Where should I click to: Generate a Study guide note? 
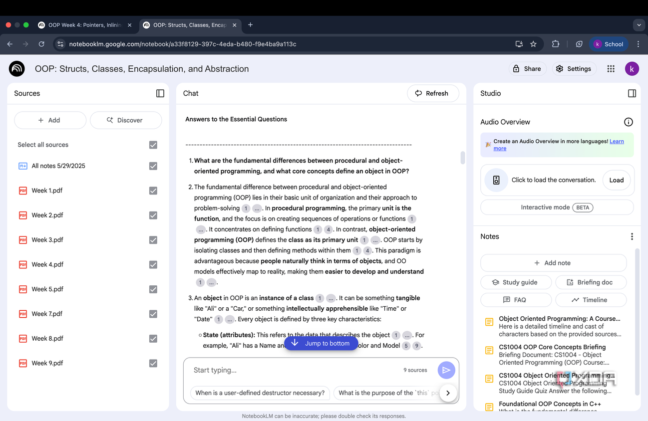(516, 282)
